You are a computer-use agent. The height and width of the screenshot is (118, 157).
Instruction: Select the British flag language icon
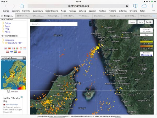pyautogui.click(x=5, y=49)
